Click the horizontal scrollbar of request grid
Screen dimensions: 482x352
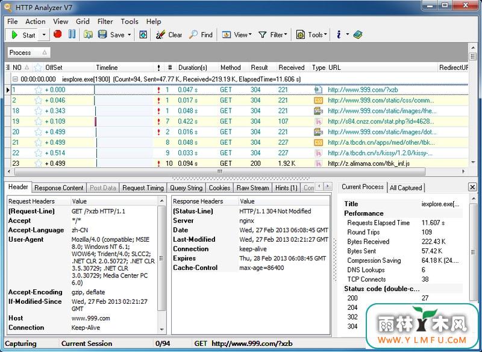coord(219,172)
